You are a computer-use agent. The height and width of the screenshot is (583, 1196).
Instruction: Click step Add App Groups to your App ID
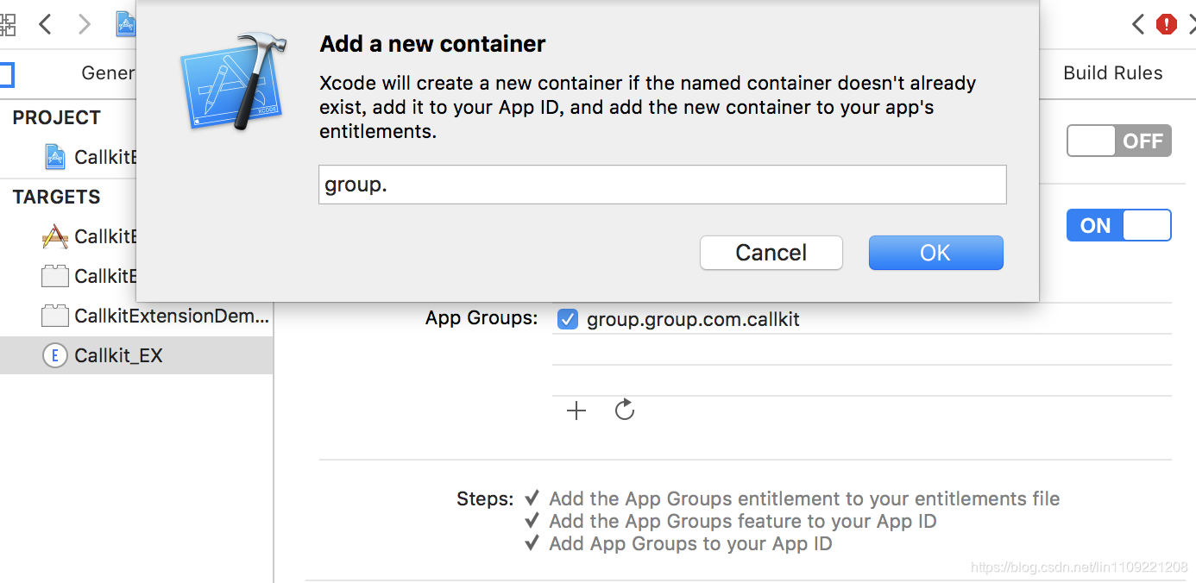pos(690,543)
